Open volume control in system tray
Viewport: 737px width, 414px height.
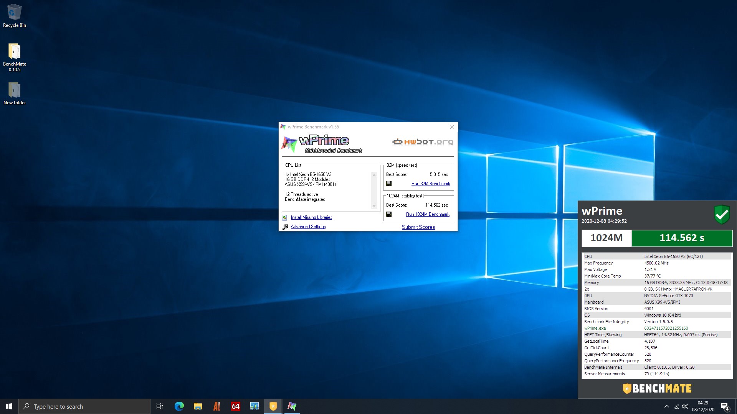click(x=685, y=407)
